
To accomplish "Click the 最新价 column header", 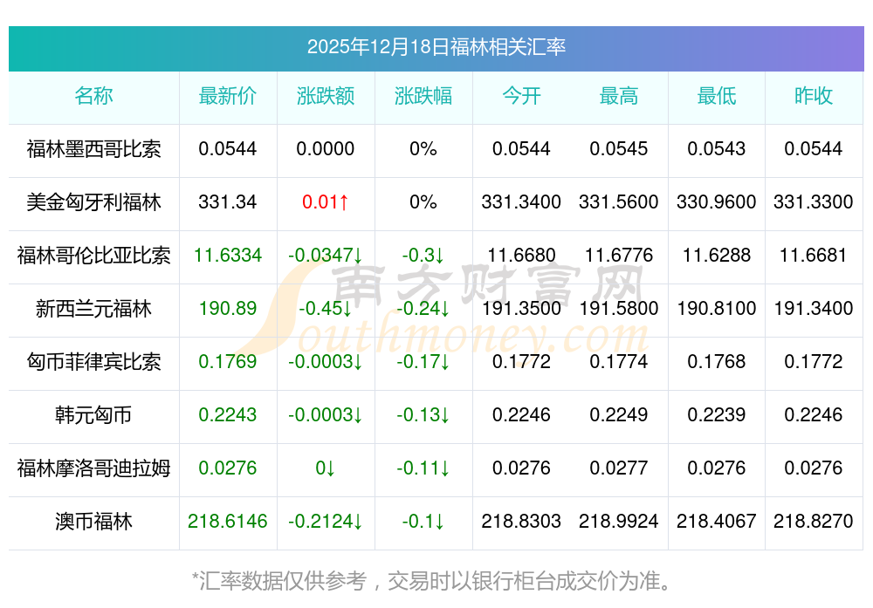I will click(228, 96).
